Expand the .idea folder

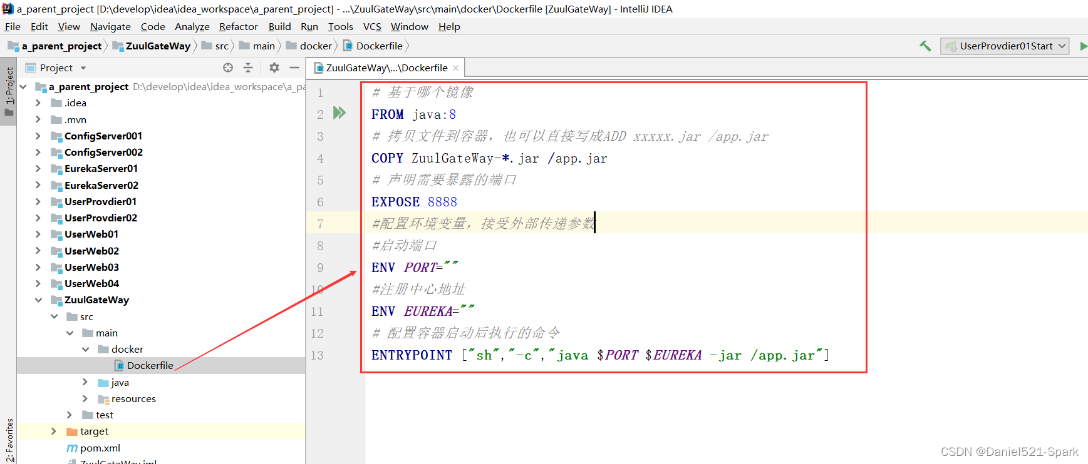[x=38, y=103]
